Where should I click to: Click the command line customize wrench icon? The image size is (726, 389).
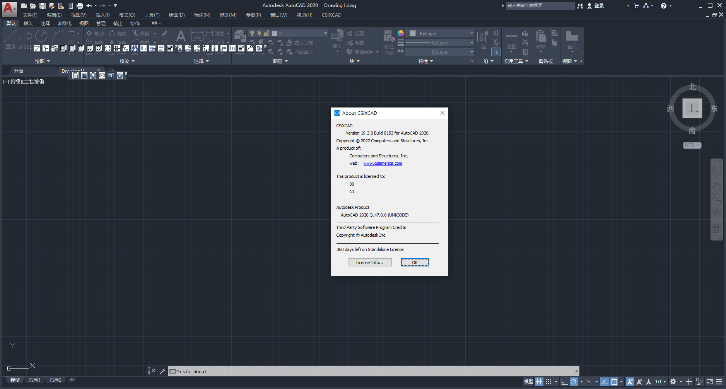pos(162,371)
